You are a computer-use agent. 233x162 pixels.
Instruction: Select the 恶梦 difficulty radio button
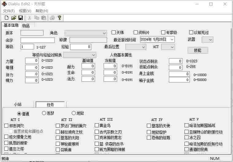click(44, 113)
